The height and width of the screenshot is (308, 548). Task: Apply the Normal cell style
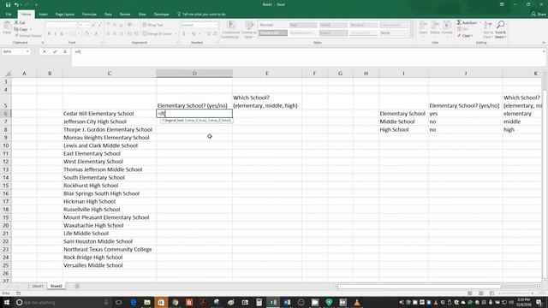(273, 25)
